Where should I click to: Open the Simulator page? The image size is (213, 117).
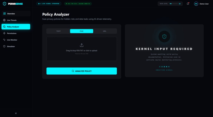[16, 46]
